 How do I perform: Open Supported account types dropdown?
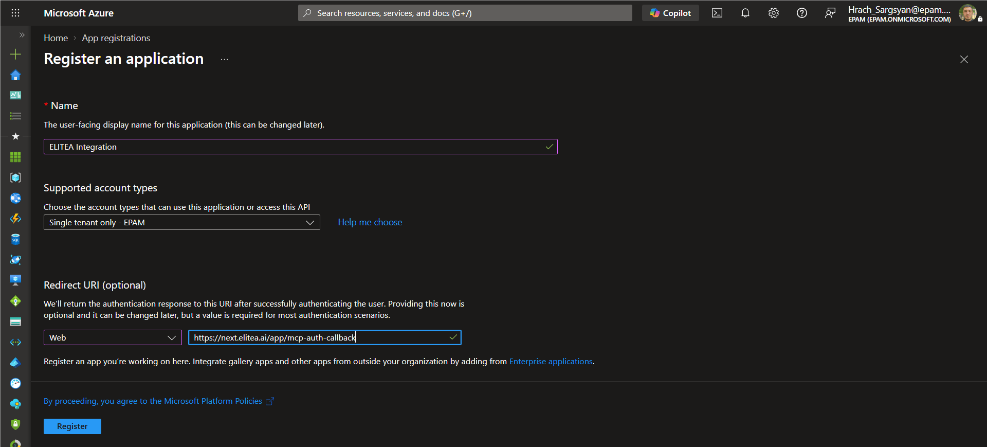(x=181, y=222)
